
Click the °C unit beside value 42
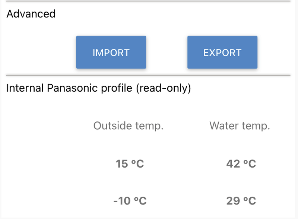pyautogui.click(x=250, y=164)
